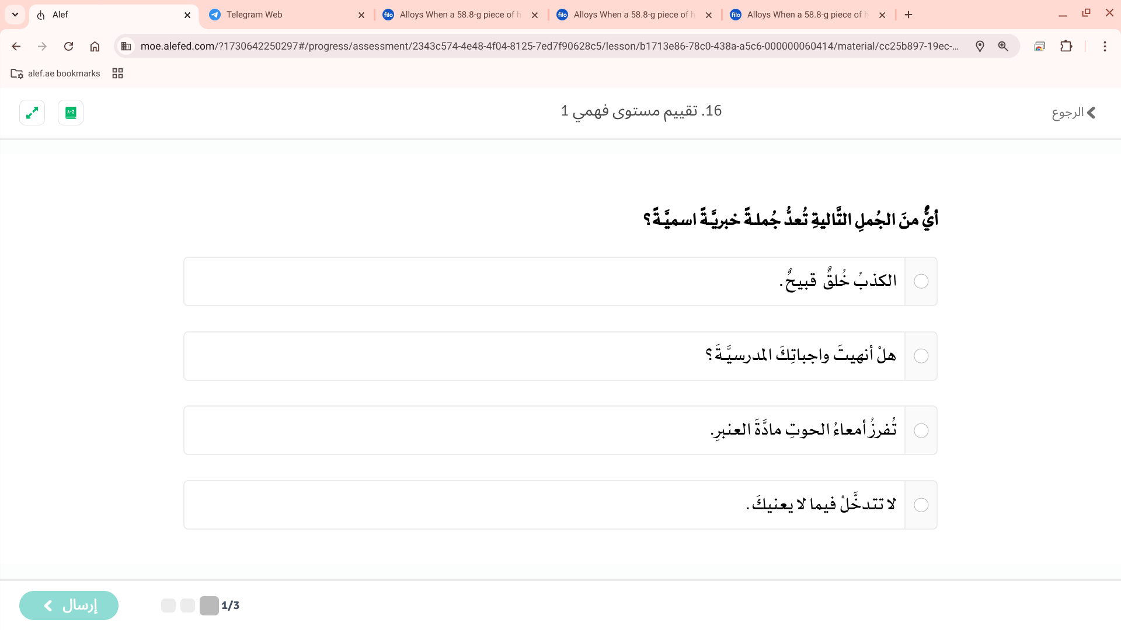Open a new browser tab
Image resolution: width=1121 pixels, height=630 pixels.
[x=908, y=15]
